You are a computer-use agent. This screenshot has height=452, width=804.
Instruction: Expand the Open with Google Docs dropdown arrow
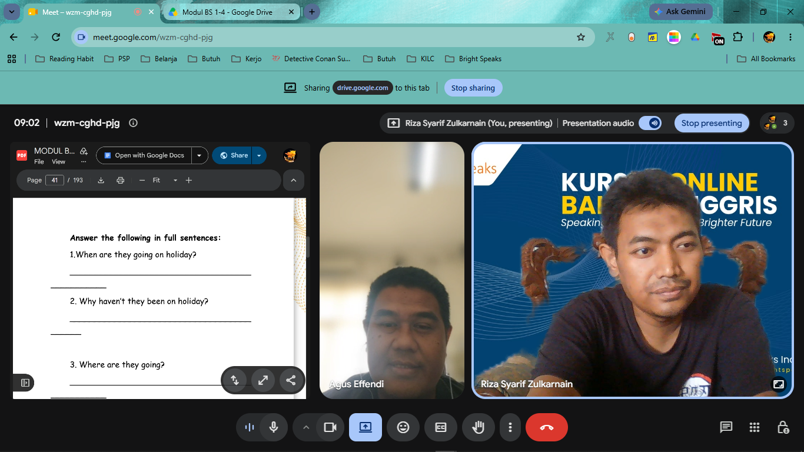(200, 155)
